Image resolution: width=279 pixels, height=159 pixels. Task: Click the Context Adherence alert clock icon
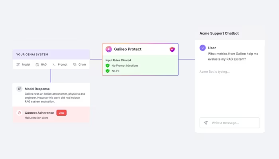coord(20,112)
